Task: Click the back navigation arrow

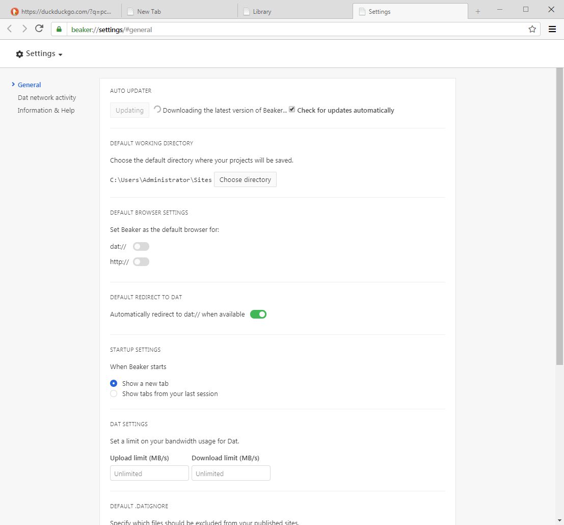Action: click(10, 29)
